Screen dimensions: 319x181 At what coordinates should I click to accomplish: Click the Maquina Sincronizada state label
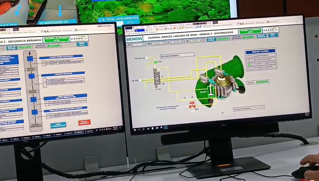click(36, 125)
